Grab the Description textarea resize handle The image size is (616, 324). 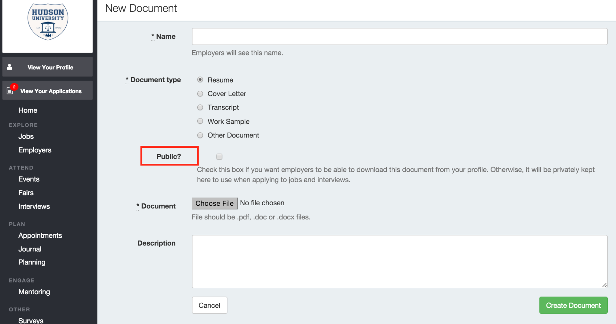tap(604, 285)
